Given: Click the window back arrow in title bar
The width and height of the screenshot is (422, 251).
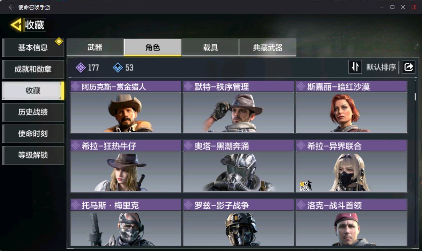Looking at the screenshot, I should click(x=11, y=7).
